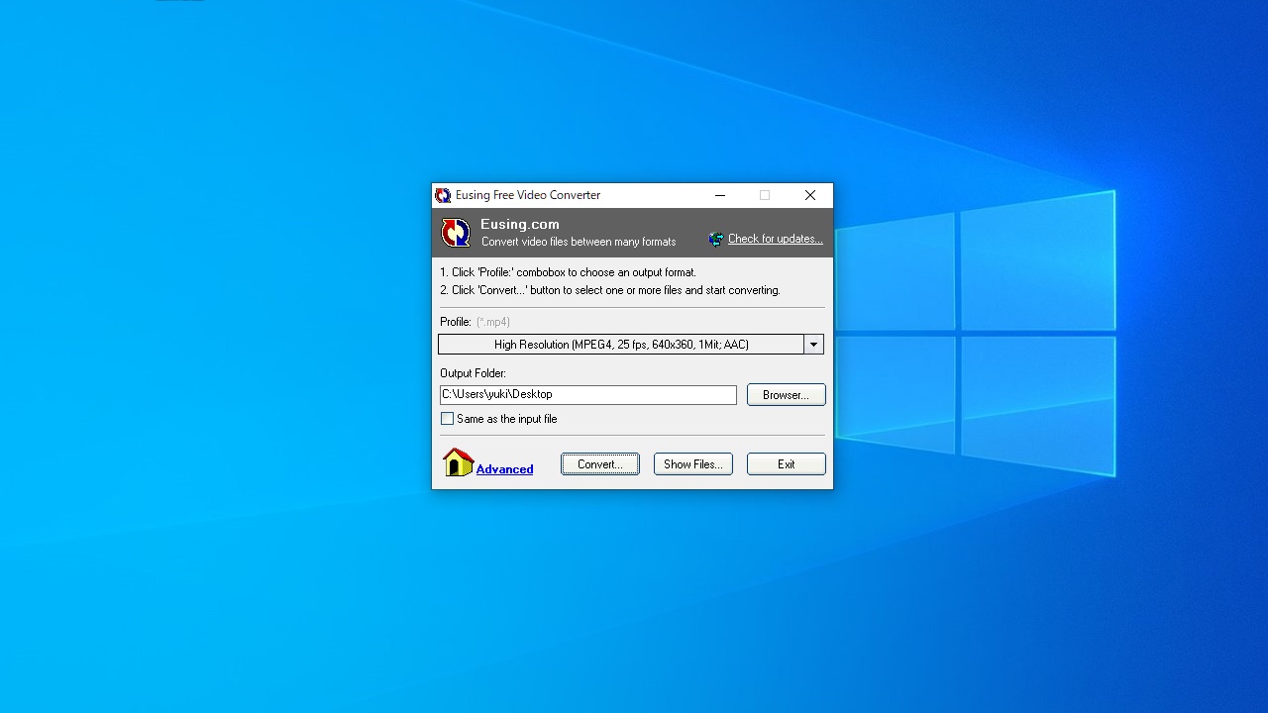Select the High Resolution MPEG4 profile field
The width and height of the screenshot is (1268, 713).
pos(621,345)
